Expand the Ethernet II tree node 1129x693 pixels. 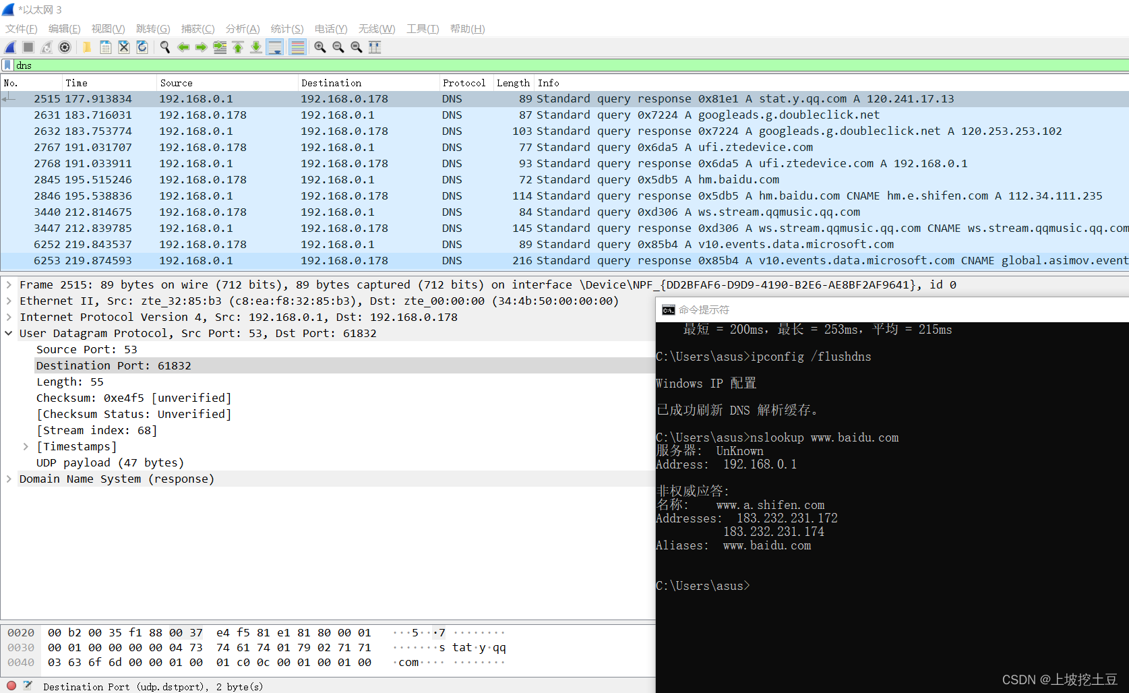click(x=9, y=301)
